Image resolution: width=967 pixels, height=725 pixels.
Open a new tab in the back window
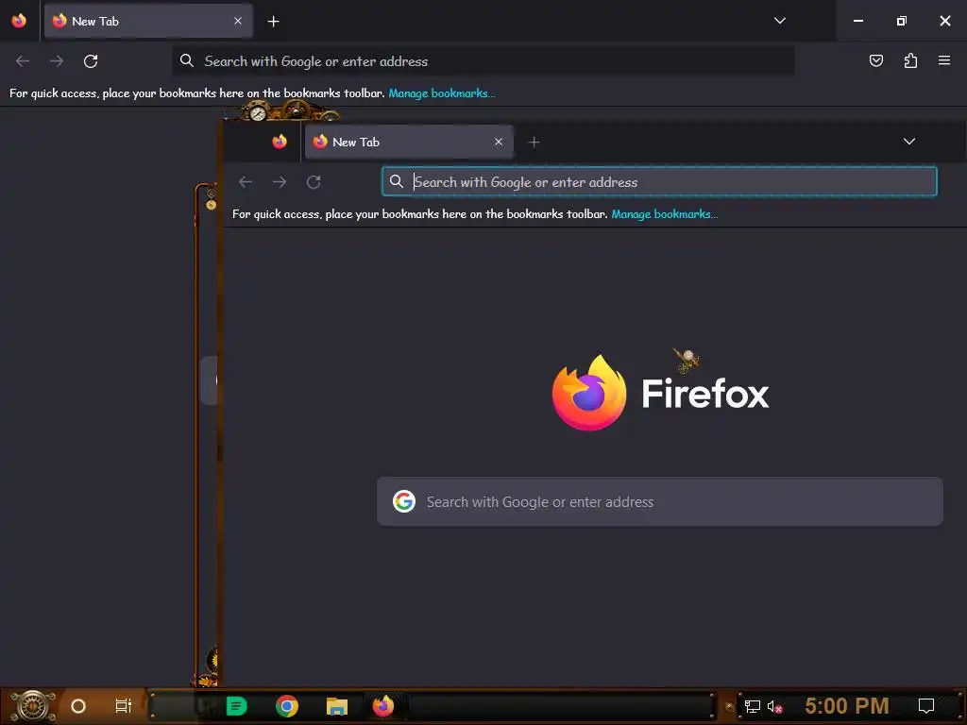pos(273,22)
